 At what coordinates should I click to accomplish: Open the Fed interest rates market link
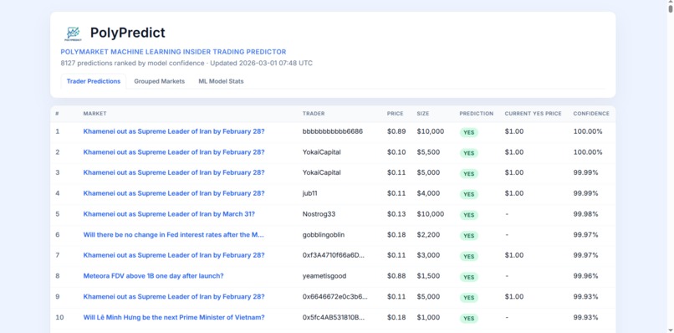point(173,234)
